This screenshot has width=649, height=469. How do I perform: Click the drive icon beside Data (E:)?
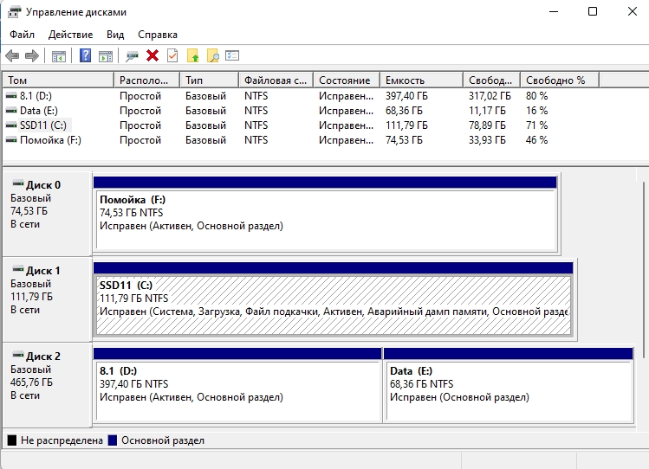pos(11,111)
